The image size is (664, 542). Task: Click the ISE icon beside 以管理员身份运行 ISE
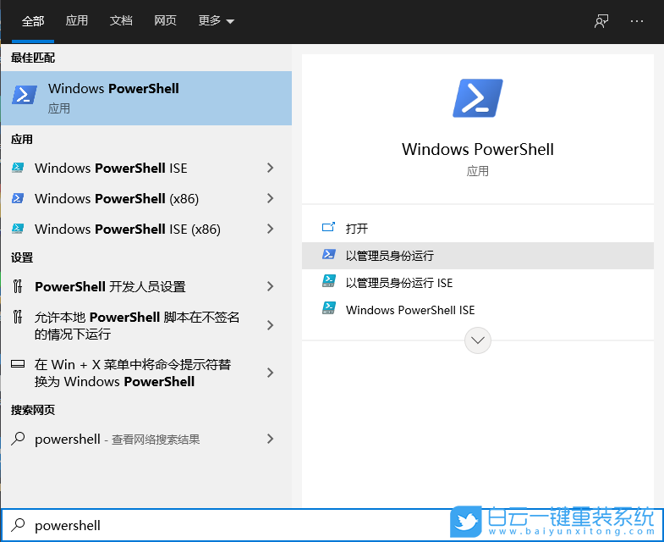pos(328,281)
